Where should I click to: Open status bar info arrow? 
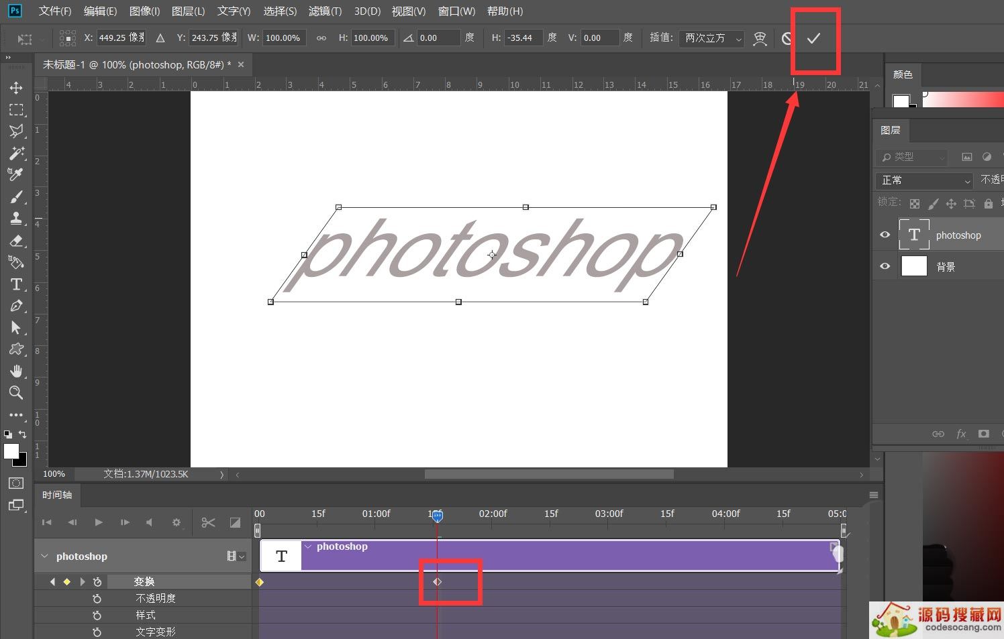click(x=222, y=474)
